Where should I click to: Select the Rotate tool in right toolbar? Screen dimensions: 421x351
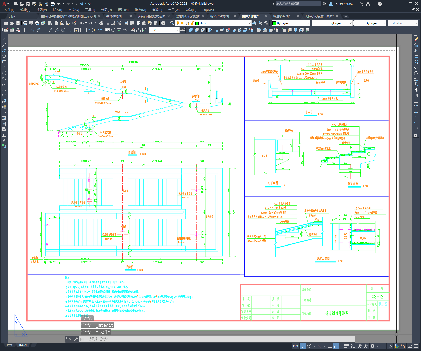point(416,73)
